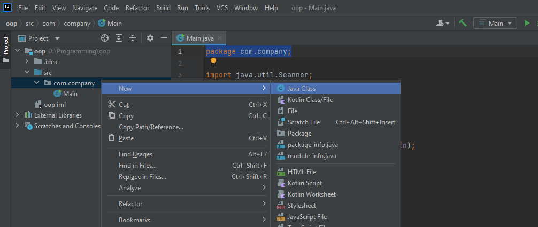Collapse the oop project root node
The width and height of the screenshot is (538, 227).
[17, 51]
